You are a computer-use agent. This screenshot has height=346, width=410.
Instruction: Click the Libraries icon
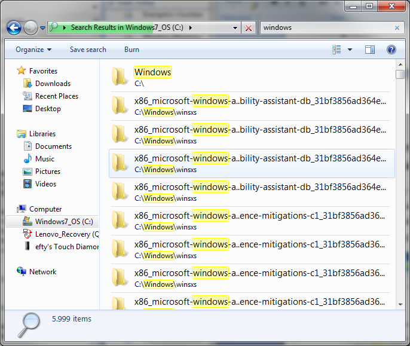[x=22, y=134]
